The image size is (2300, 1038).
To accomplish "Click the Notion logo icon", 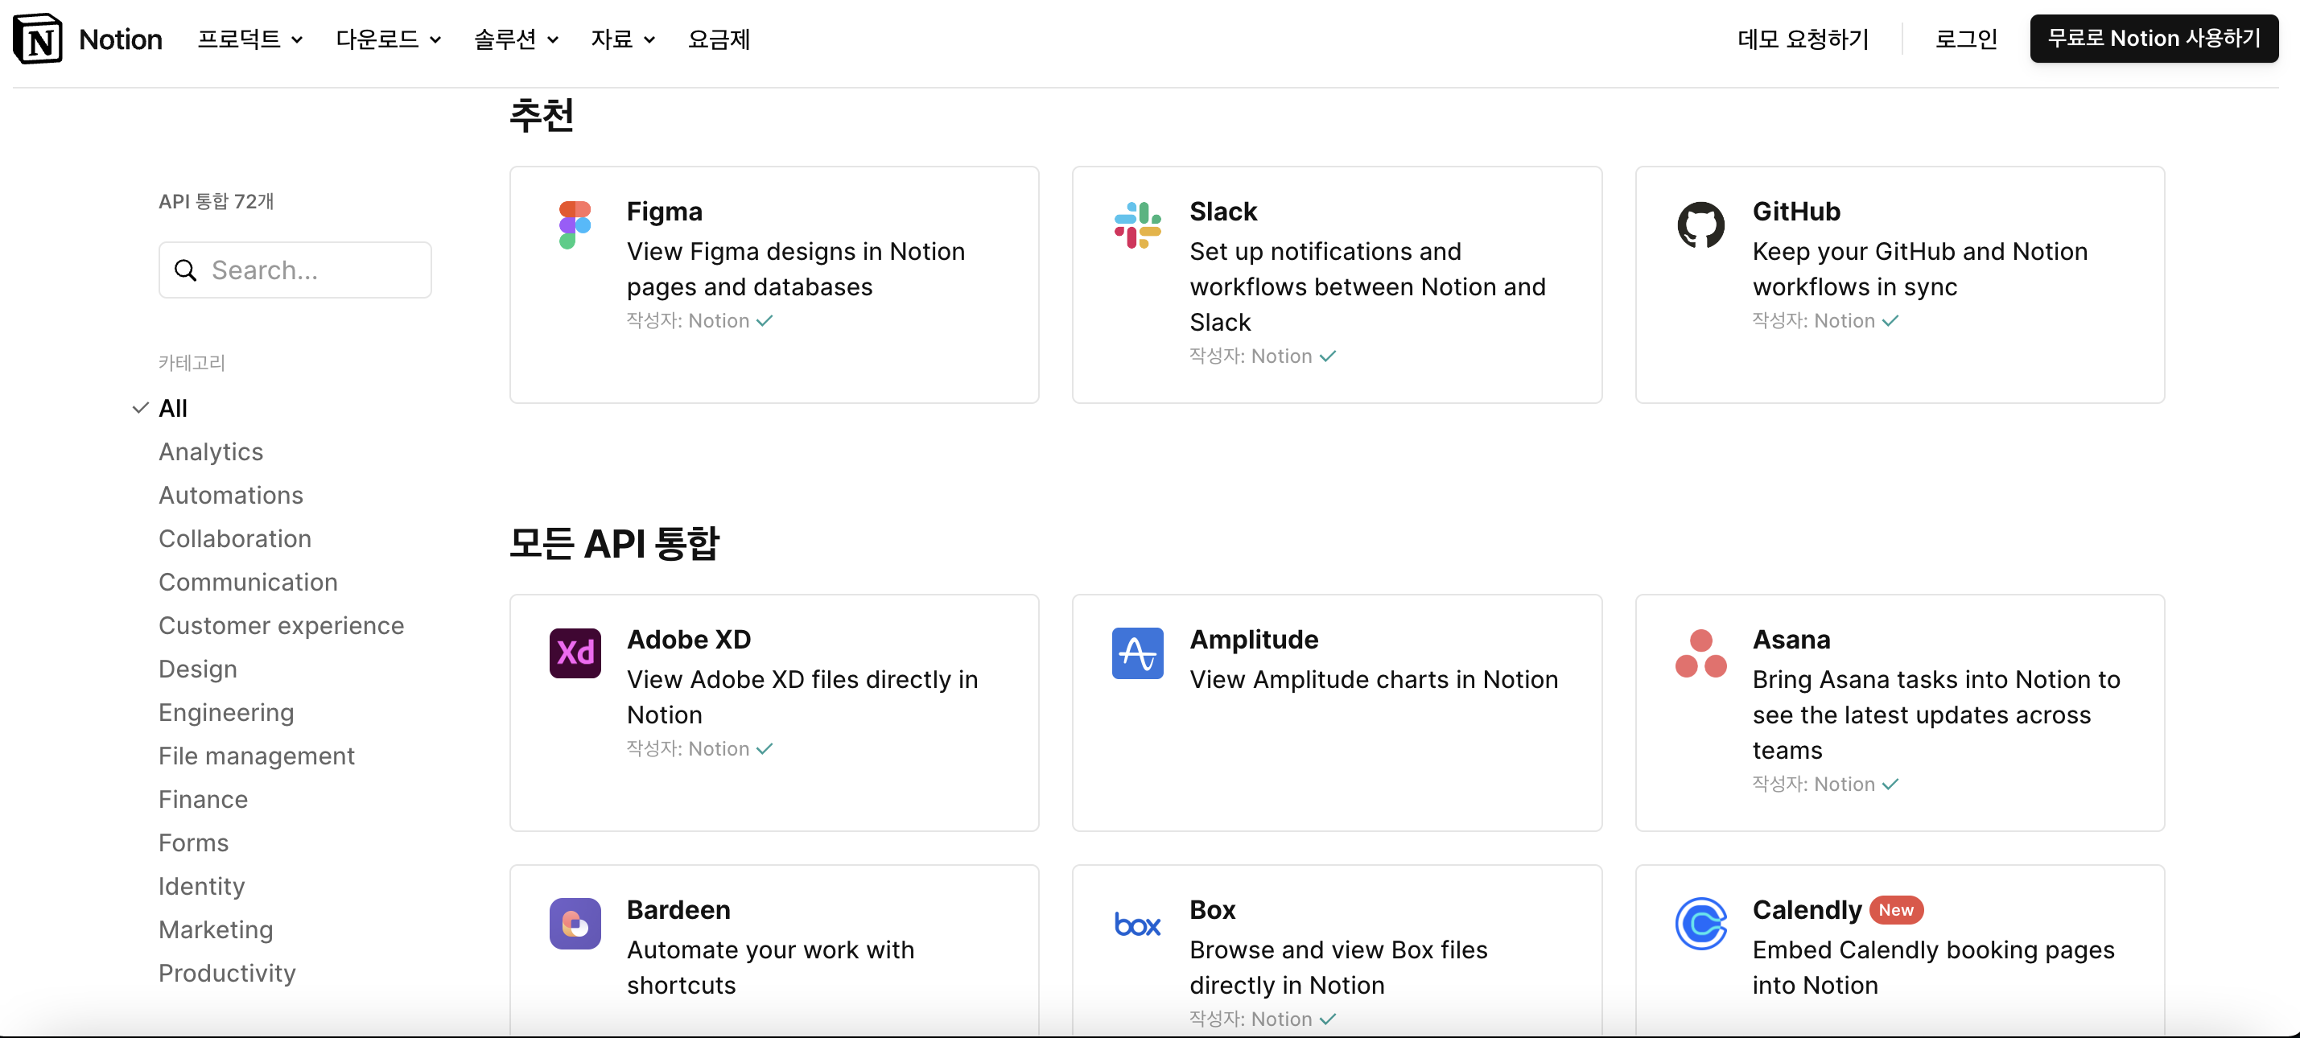I will pyautogui.click(x=38, y=39).
